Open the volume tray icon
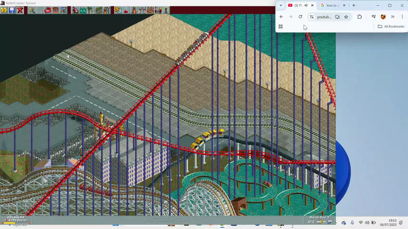 click(367, 223)
